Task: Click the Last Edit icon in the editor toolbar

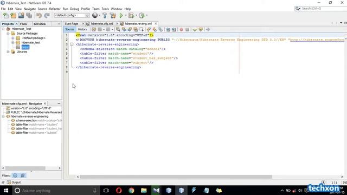Action: pos(94,29)
